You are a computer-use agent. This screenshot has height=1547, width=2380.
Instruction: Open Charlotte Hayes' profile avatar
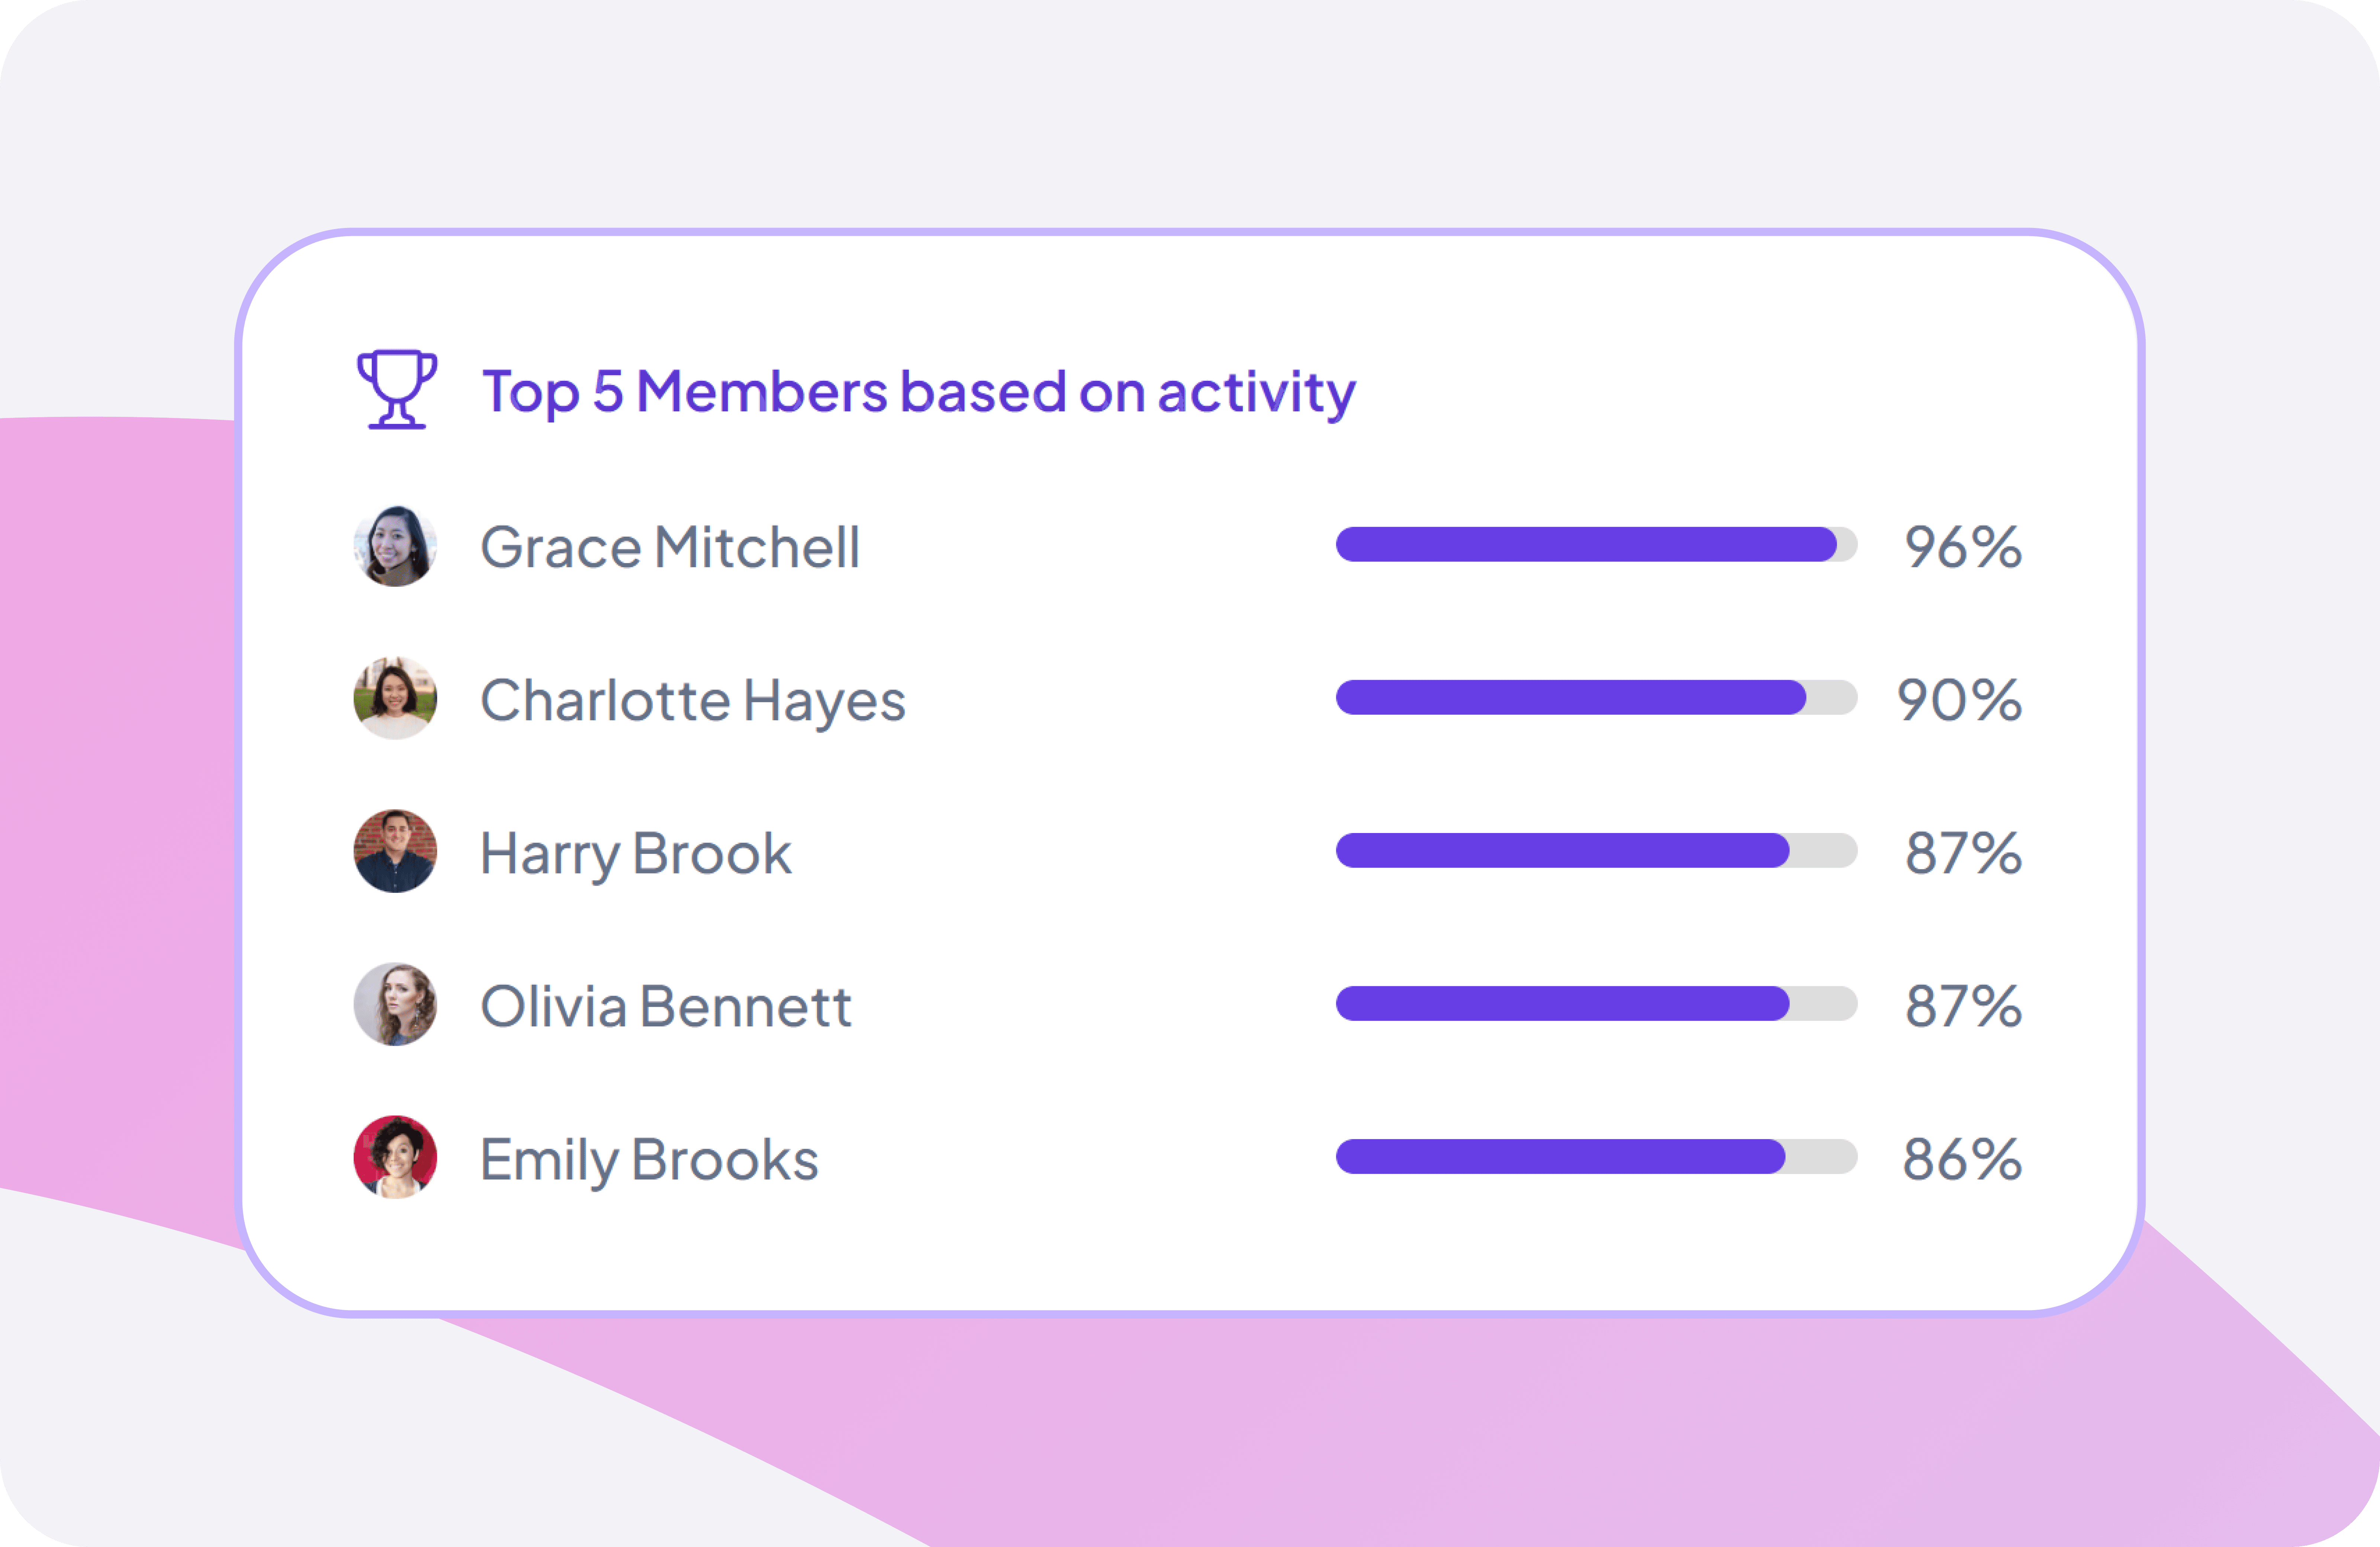point(395,698)
